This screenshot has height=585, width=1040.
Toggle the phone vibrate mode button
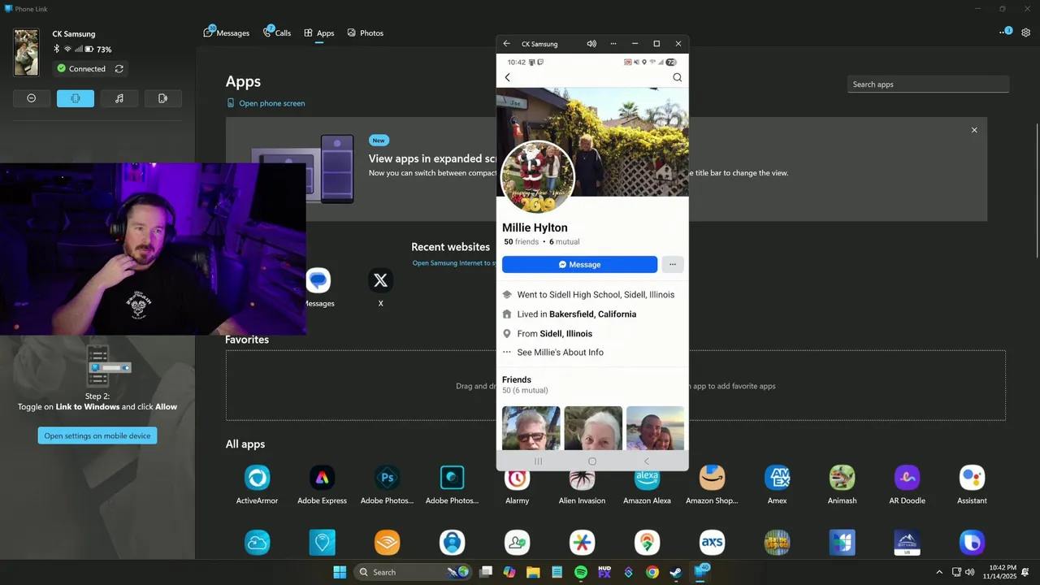tap(76, 98)
